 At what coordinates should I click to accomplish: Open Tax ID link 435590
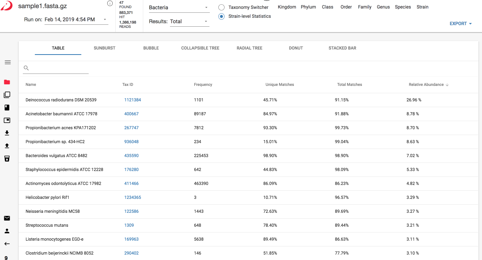[x=131, y=156]
